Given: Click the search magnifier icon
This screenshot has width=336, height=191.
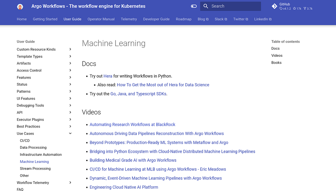Looking at the screenshot, I should coord(206,6).
